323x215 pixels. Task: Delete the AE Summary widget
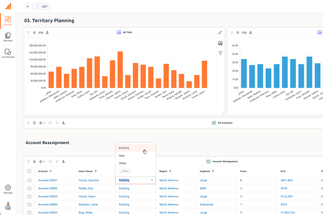click(57, 123)
